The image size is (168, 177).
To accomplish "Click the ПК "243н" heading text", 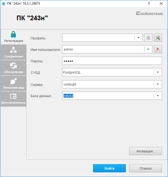I will [x=32, y=18].
